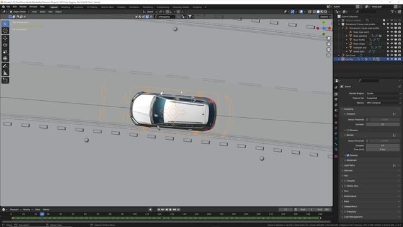
Task: Click the viewport pan hand gizmo
Action: tap(329, 44)
